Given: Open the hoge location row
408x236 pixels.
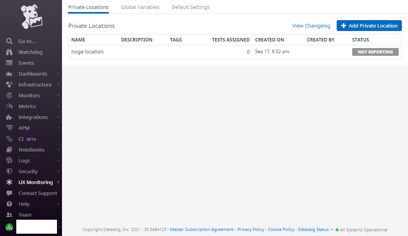Looking at the screenshot, I should 235,52.
